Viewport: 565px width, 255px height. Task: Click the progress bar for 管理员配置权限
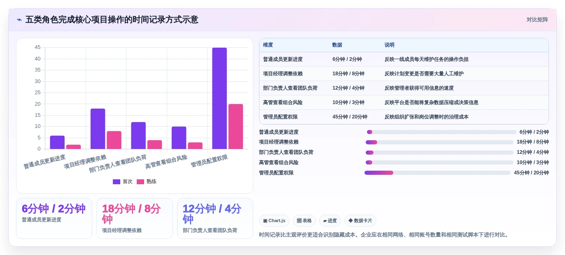pyautogui.click(x=437, y=173)
